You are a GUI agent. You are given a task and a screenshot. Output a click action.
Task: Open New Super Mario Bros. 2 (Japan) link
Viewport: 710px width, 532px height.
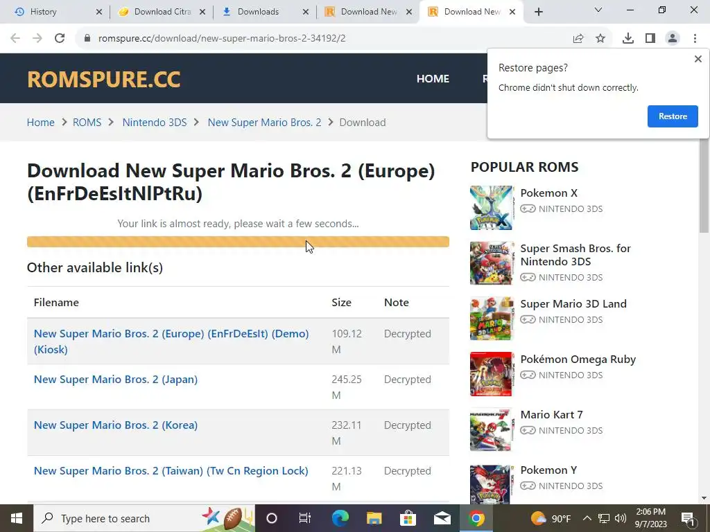(116, 380)
